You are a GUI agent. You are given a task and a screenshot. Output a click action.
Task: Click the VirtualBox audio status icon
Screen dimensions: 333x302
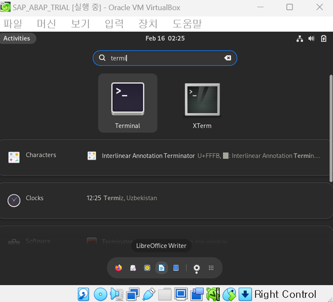click(x=117, y=294)
